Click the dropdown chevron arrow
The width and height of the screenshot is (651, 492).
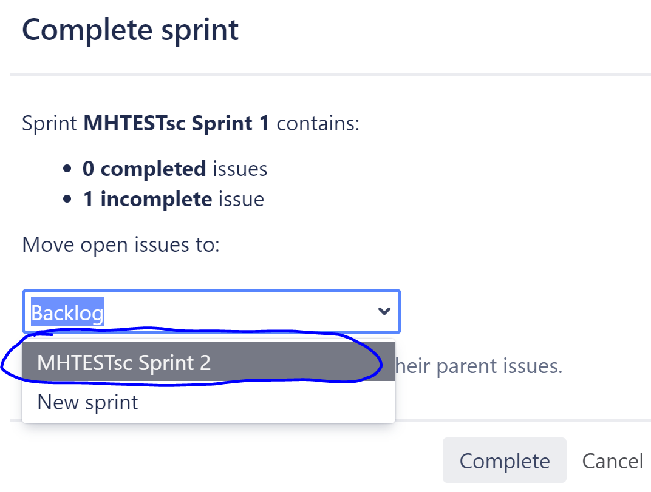(x=384, y=311)
